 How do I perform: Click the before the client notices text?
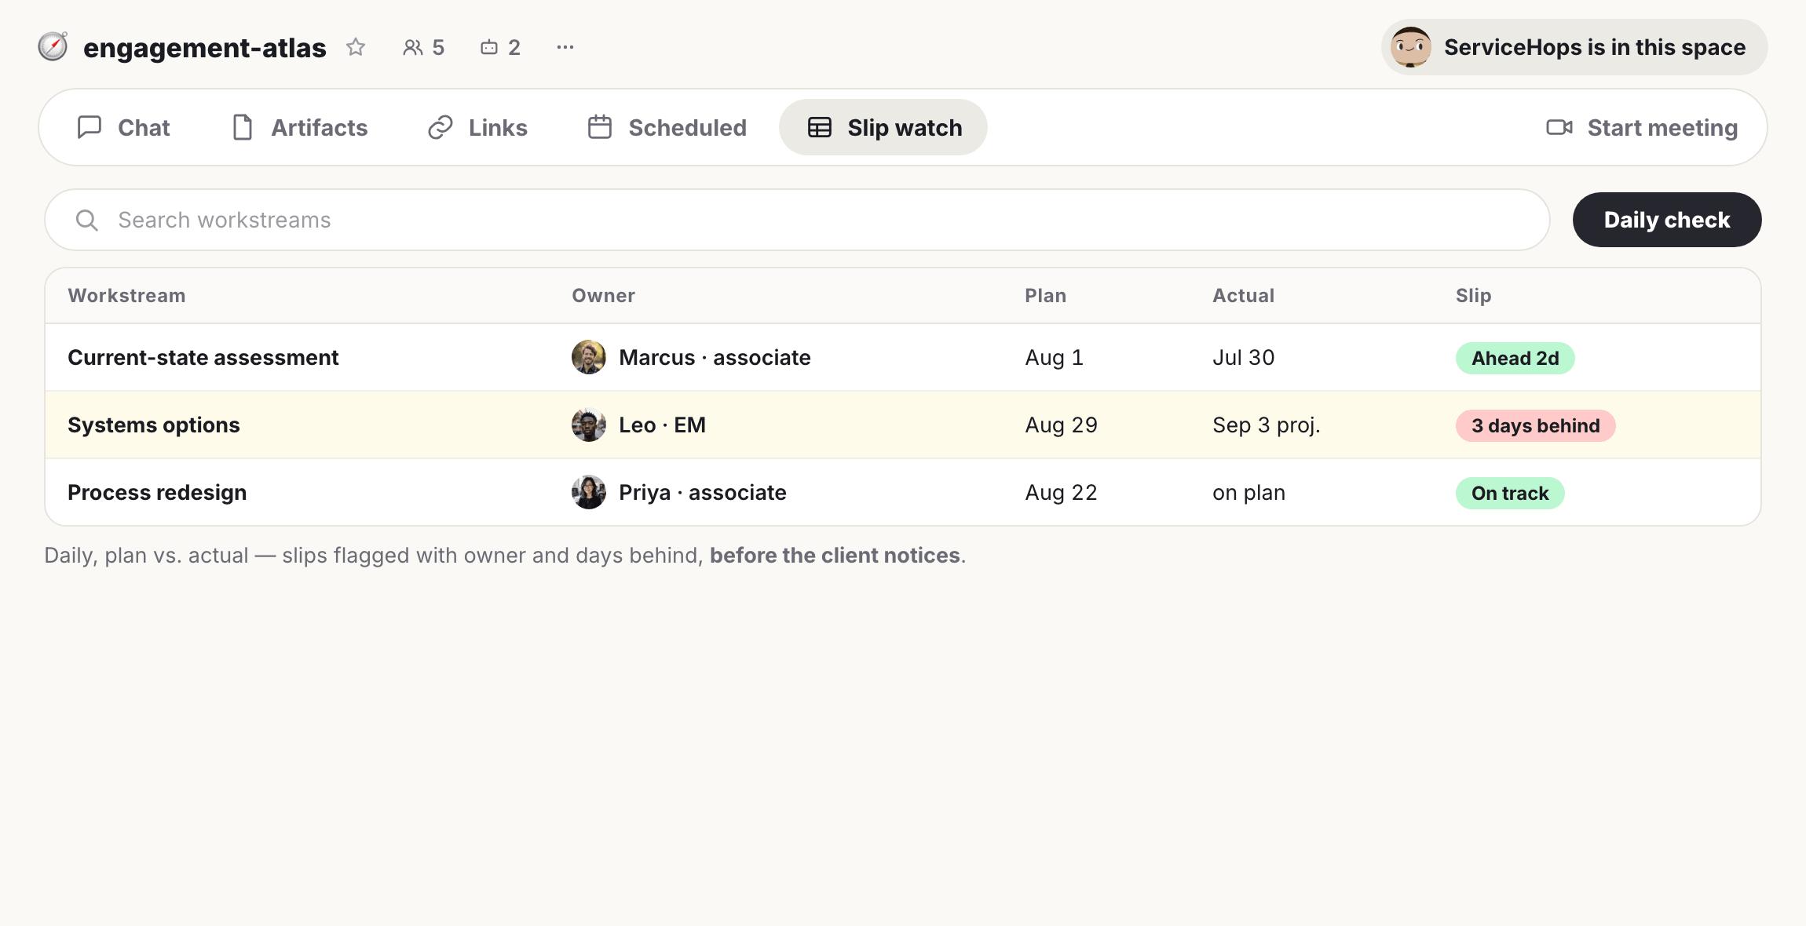tap(835, 556)
